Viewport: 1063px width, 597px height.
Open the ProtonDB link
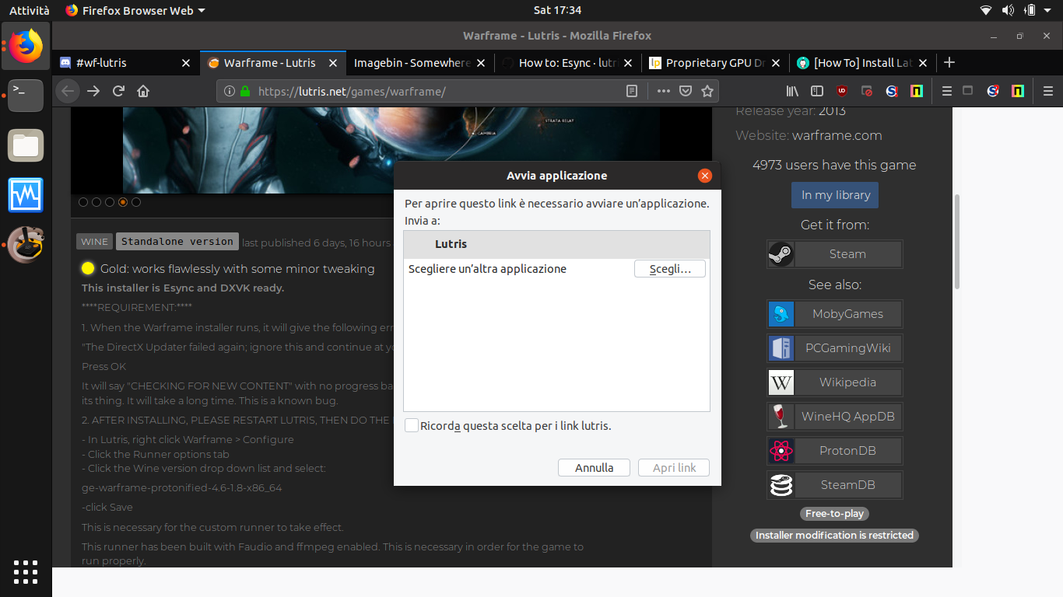click(835, 451)
